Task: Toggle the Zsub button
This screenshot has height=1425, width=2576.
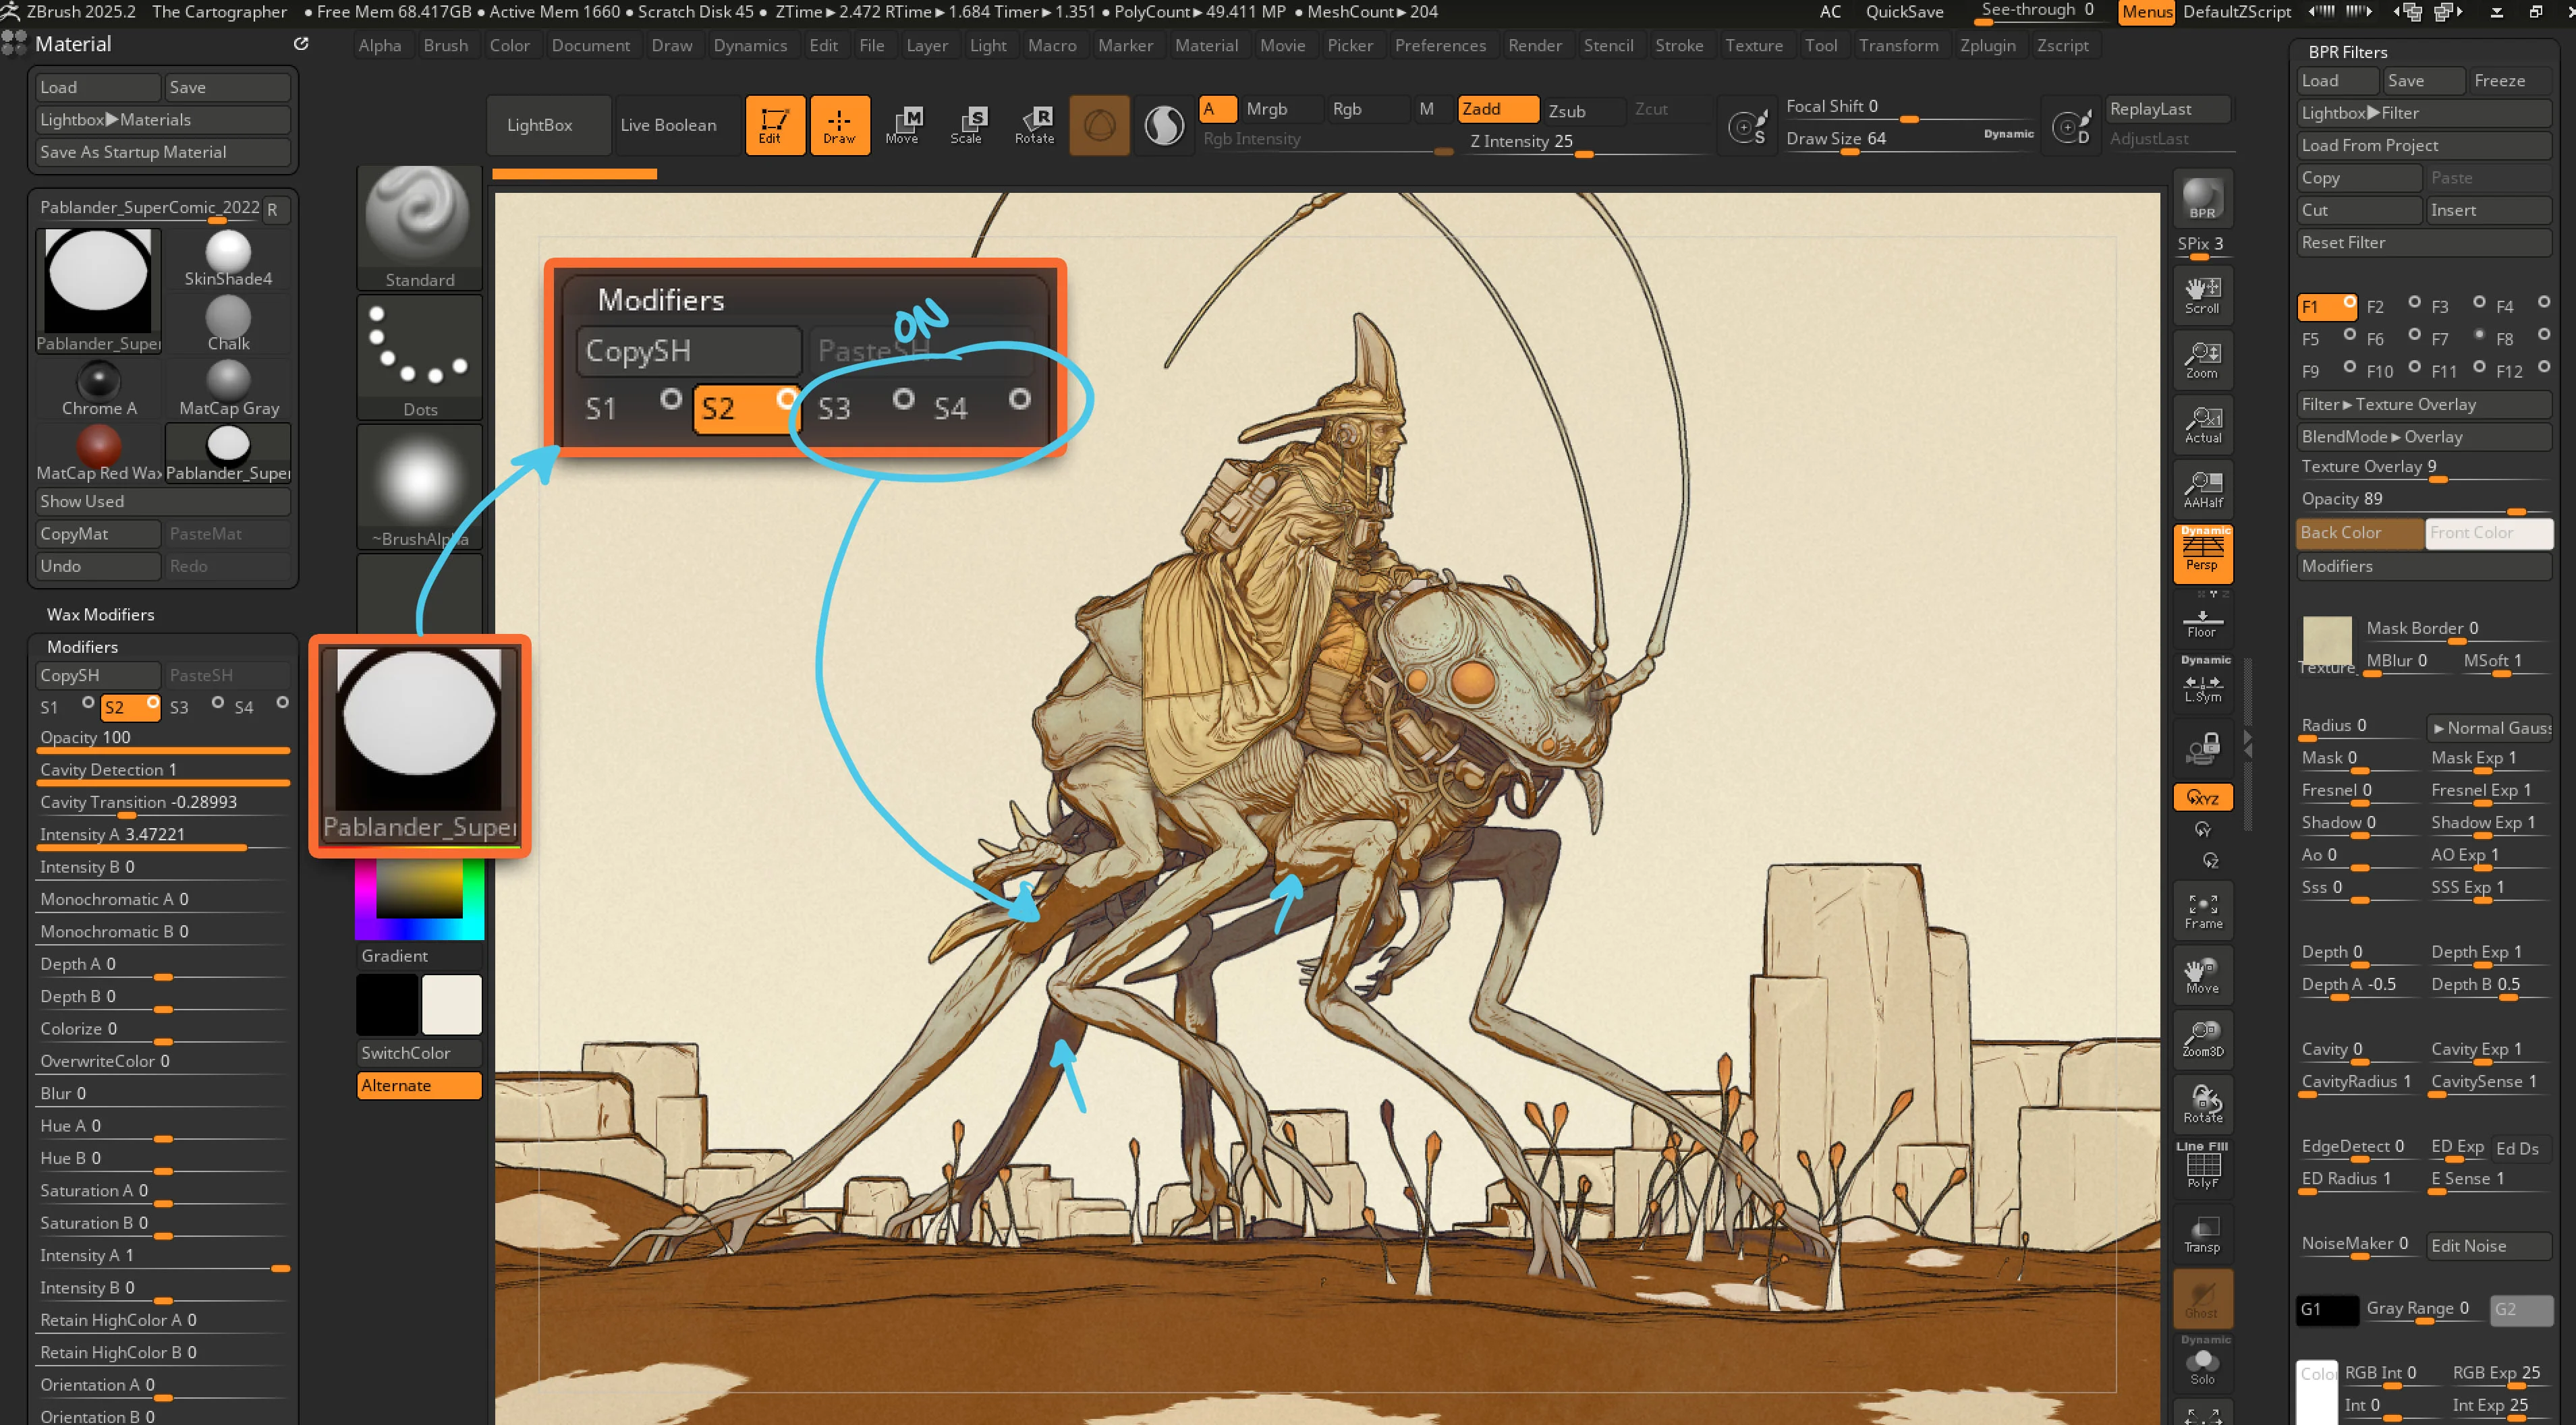Action: pyautogui.click(x=1585, y=111)
